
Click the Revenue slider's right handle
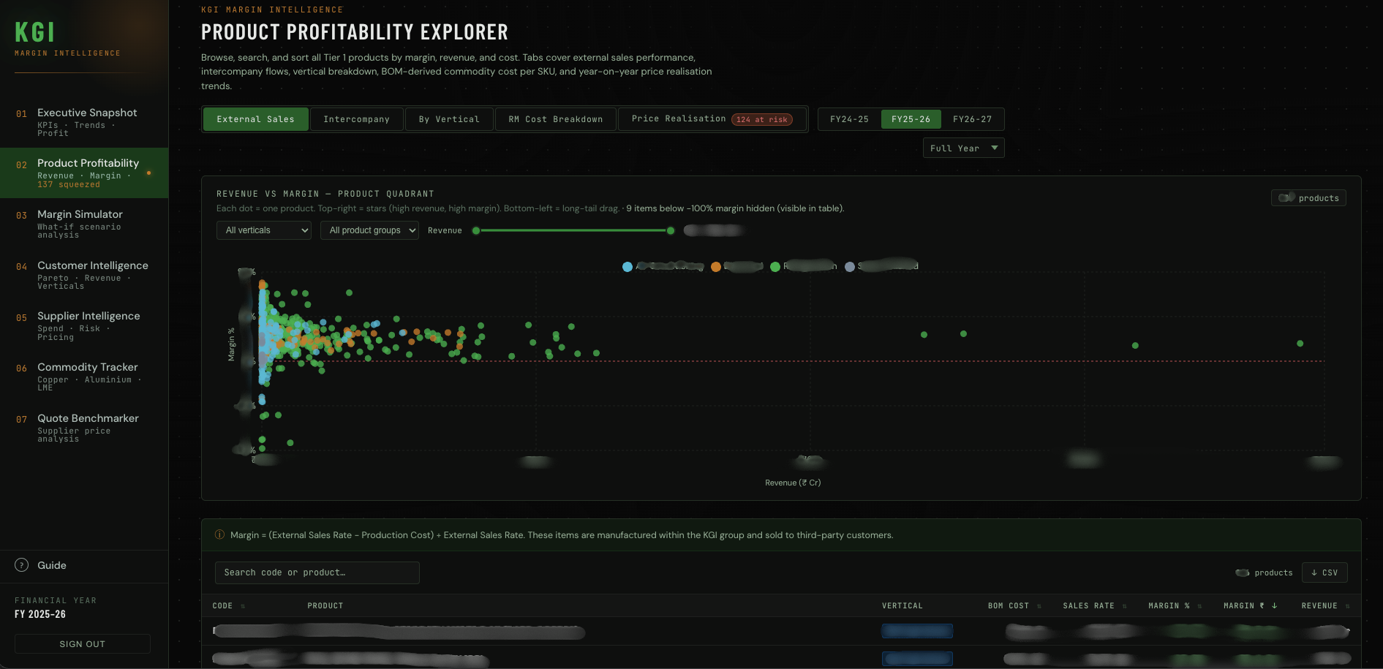(671, 230)
